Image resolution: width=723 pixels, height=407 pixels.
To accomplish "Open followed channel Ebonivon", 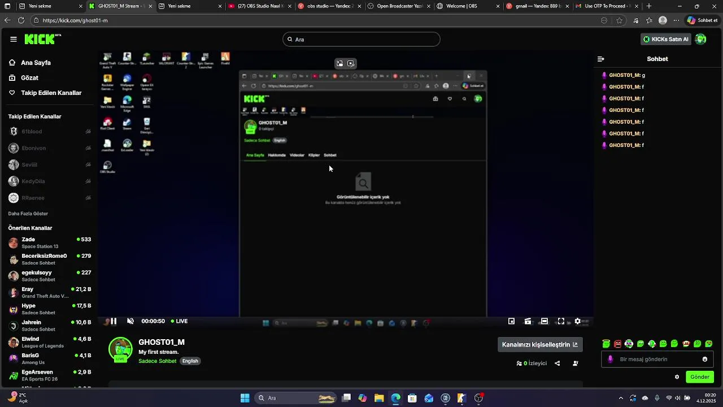I will [50, 148].
